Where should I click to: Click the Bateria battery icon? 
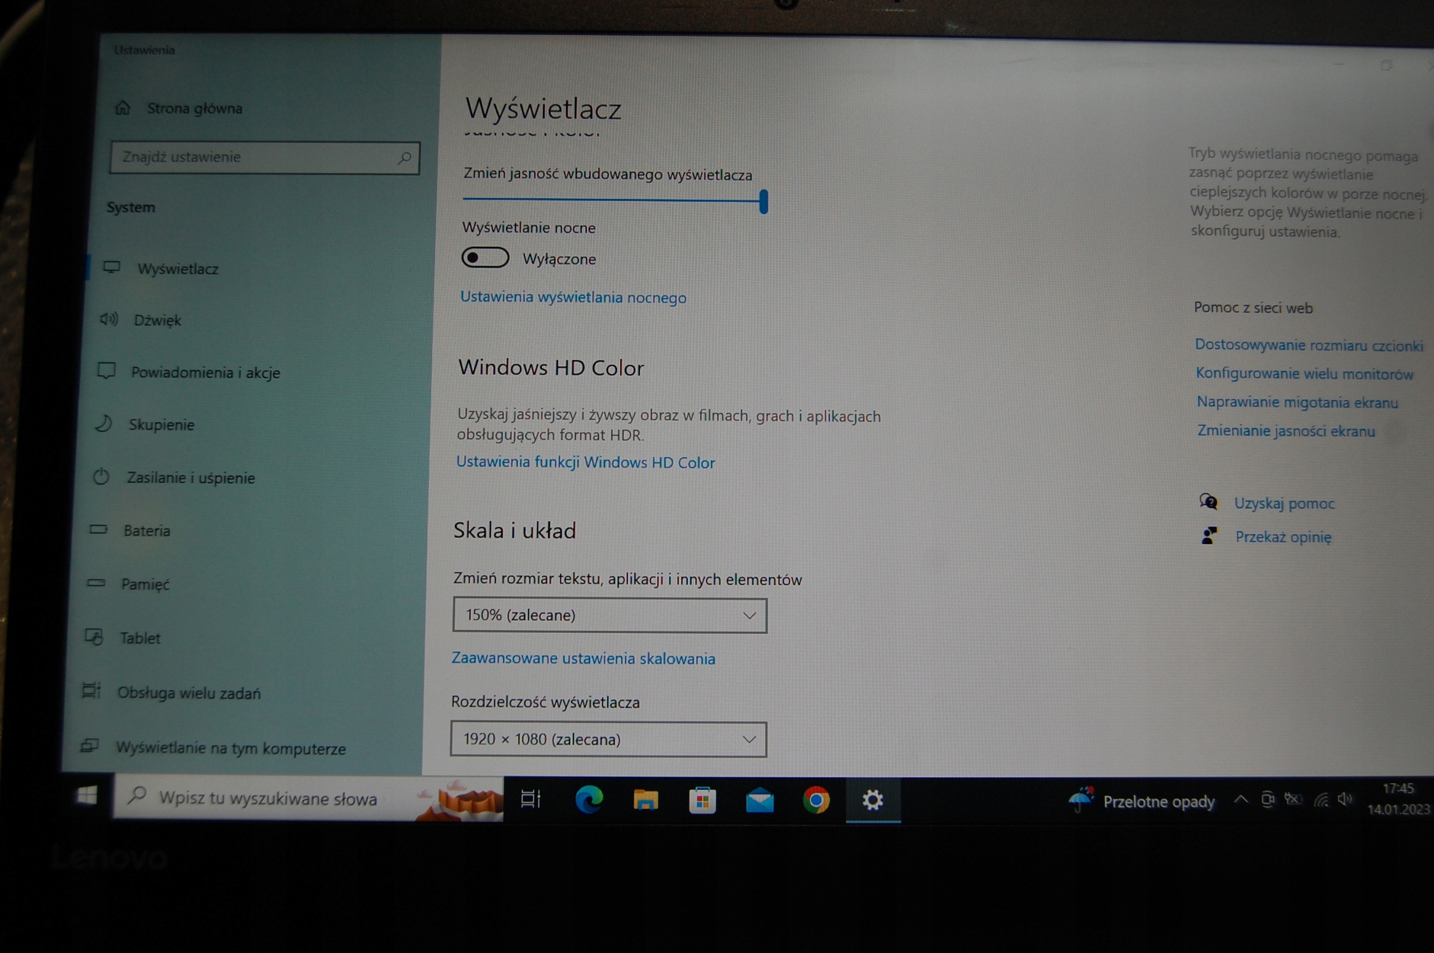tap(98, 529)
